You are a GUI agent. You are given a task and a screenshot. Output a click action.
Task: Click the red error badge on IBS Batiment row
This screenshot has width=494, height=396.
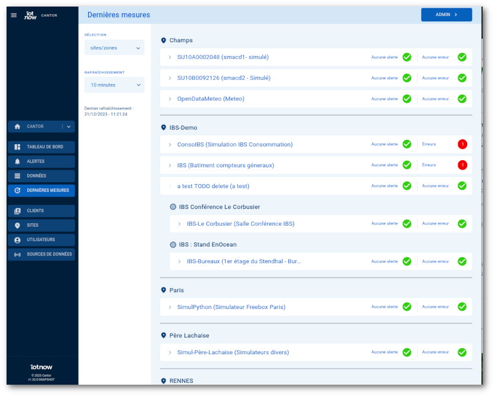tap(462, 165)
